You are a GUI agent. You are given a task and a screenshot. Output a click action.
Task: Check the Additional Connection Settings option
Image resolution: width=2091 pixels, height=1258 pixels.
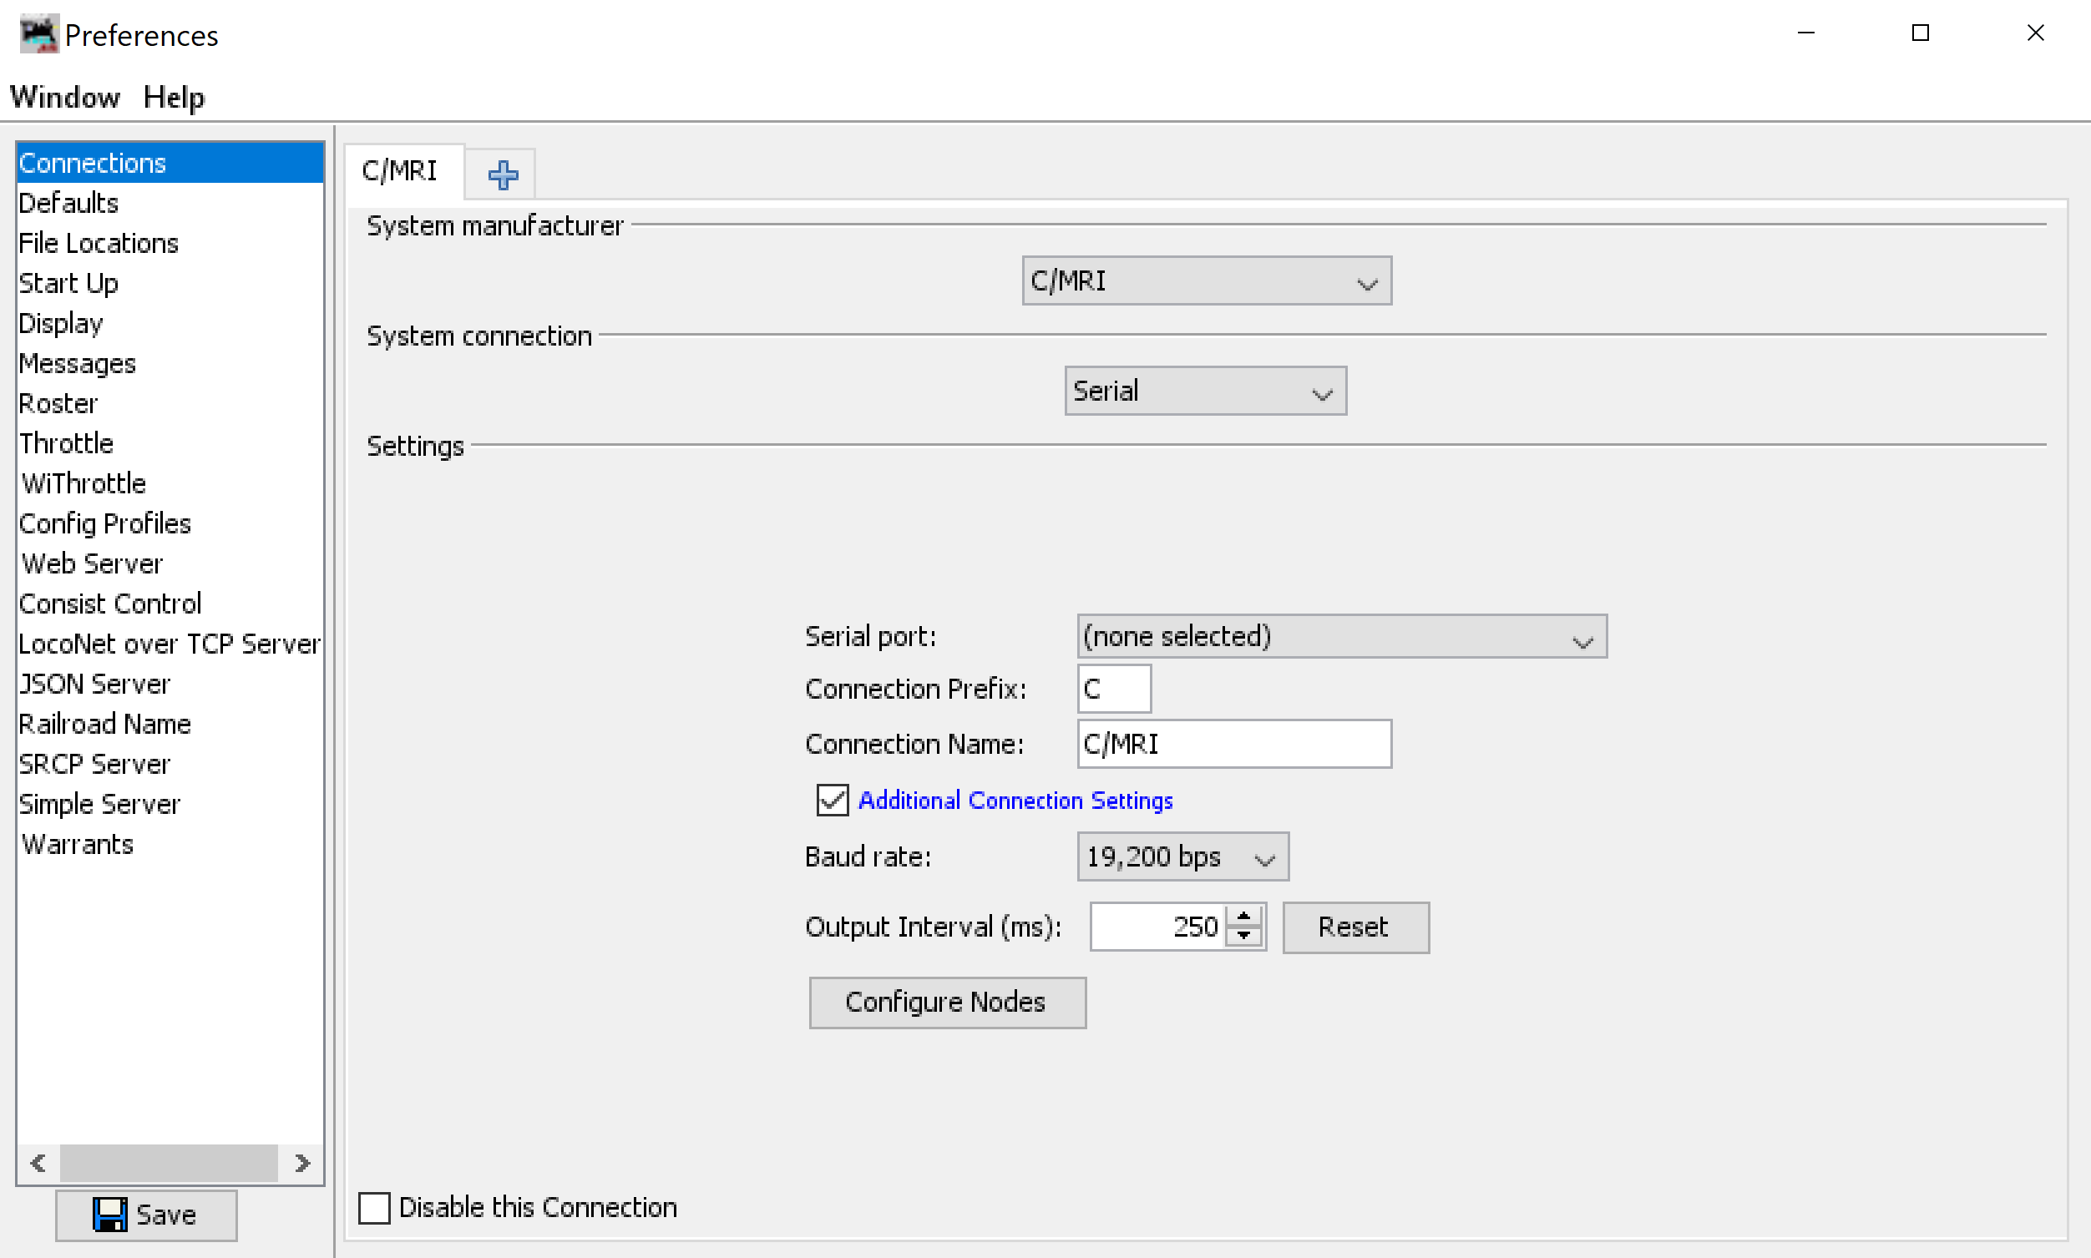[x=830, y=800]
